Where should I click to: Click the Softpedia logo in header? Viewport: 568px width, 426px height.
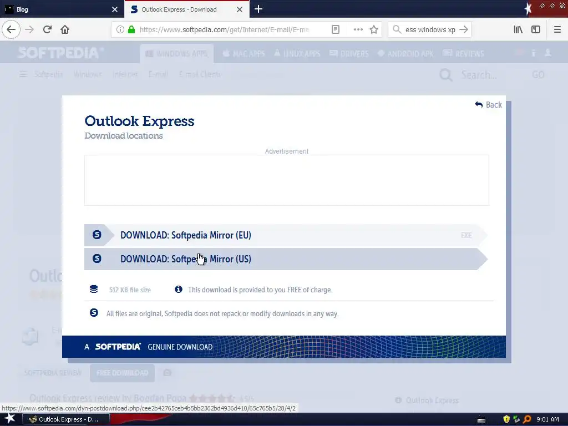(x=61, y=53)
